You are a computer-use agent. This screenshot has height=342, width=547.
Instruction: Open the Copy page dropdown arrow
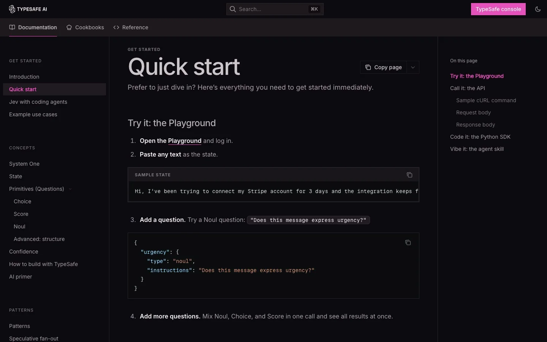413,67
